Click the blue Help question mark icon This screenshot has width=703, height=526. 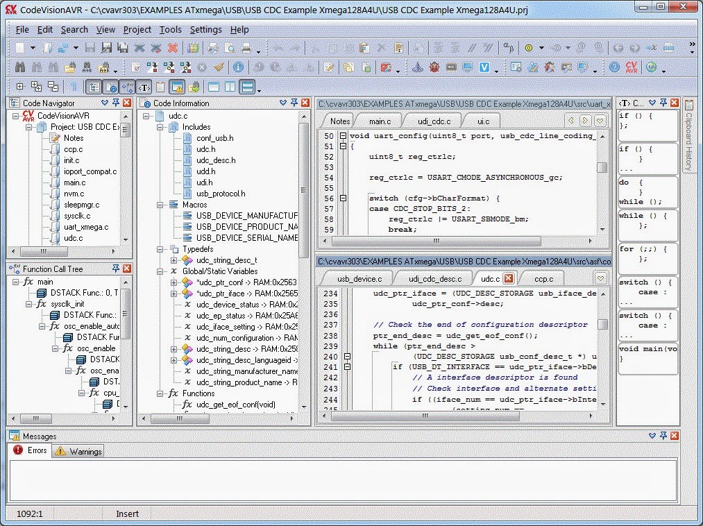coord(614,67)
